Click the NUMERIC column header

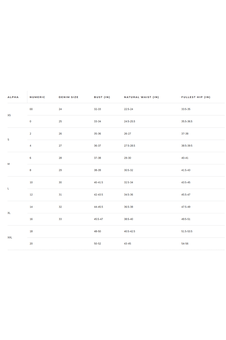pyautogui.click(x=37, y=97)
